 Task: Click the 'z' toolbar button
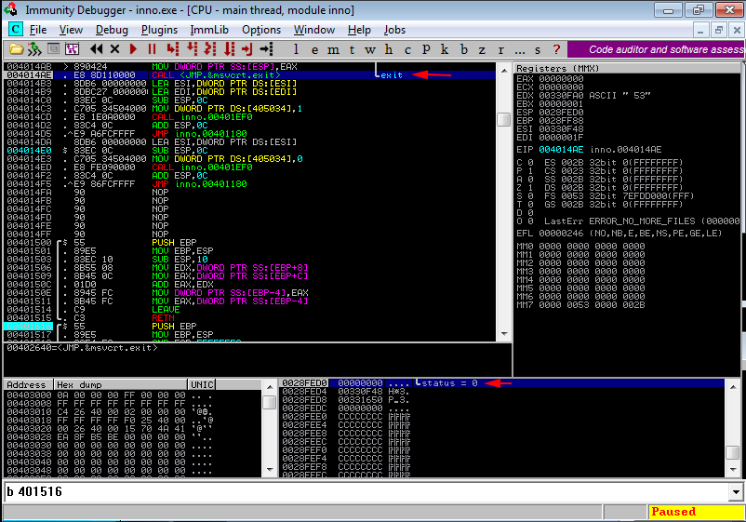pyautogui.click(x=482, y=49)
